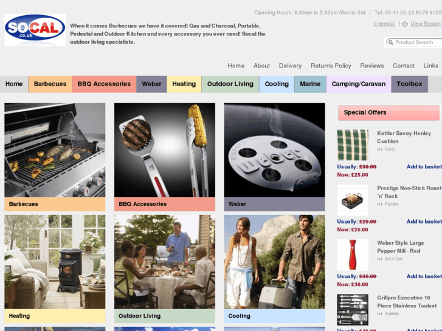Viewport: 442px width, 331px height.
Task: Select the Outdoor Living category tab
Action: coord(230,84)
